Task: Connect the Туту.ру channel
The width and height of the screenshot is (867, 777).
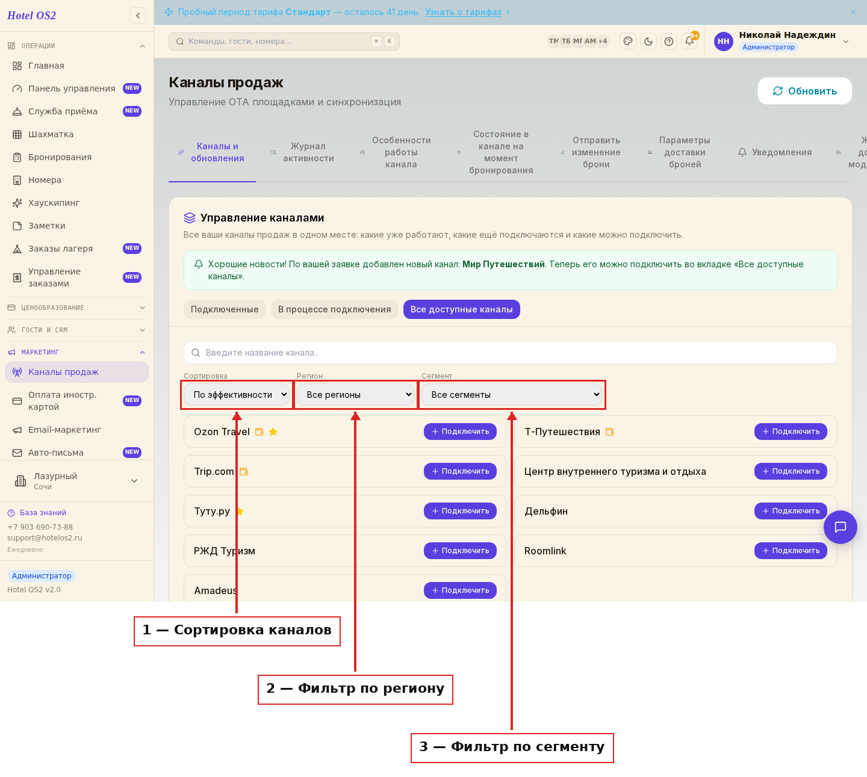Action: click(460, 511)
